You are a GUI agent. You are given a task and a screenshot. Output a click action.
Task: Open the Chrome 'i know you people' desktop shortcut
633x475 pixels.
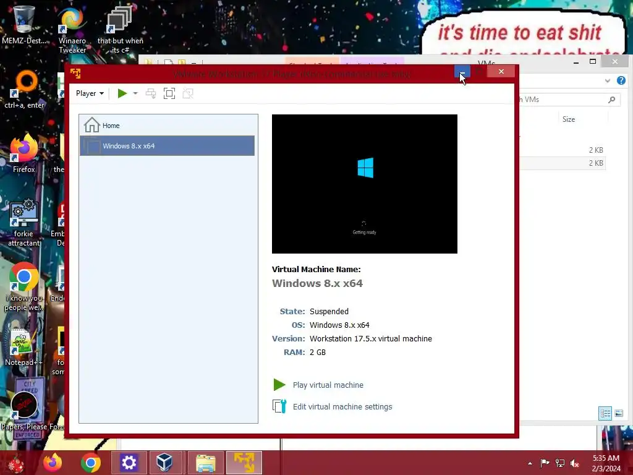[x=23, y=287]
